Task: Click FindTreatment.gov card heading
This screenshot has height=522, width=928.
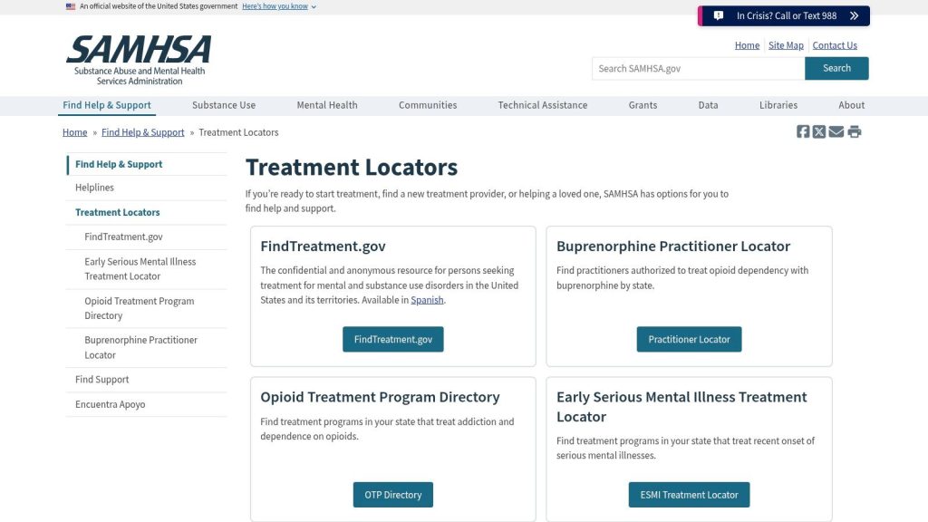Action: point(324,246)
